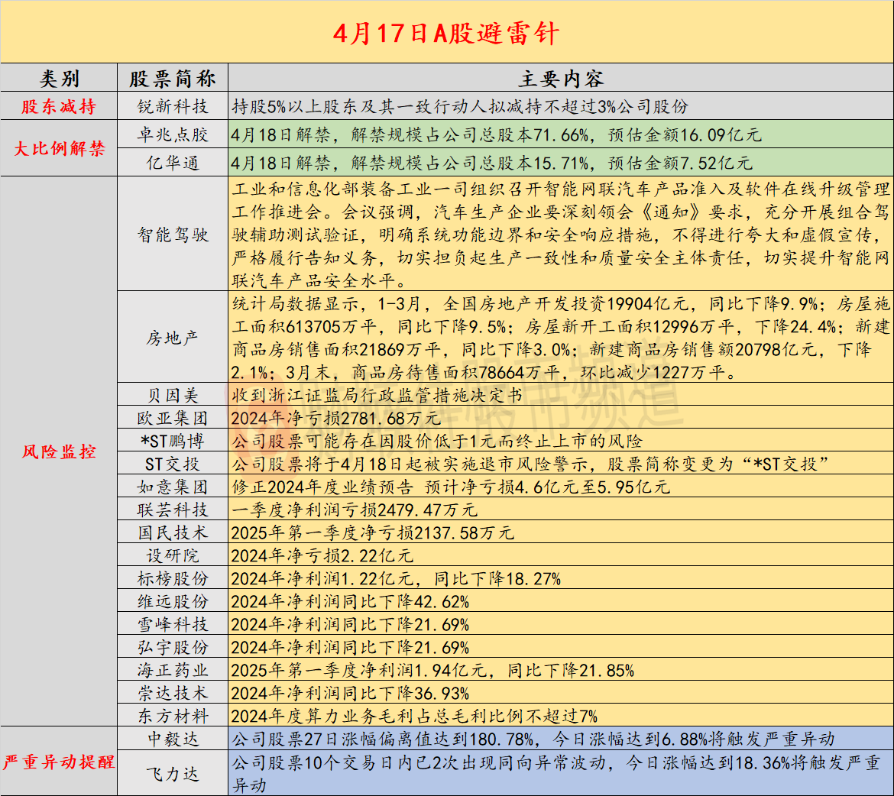
Task: Click the 股价低于1元而终止上市 risk text
Action: (x=437, y=441)
